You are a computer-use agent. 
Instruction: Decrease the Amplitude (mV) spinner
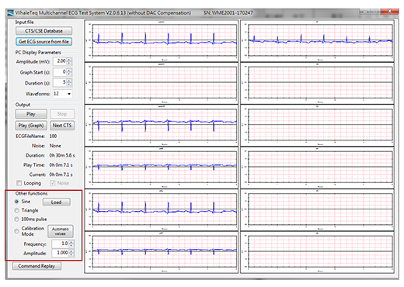pos(69,64)
